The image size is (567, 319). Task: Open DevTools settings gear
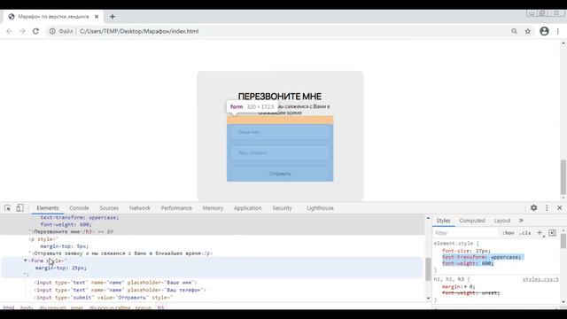(x=533, y=208)
